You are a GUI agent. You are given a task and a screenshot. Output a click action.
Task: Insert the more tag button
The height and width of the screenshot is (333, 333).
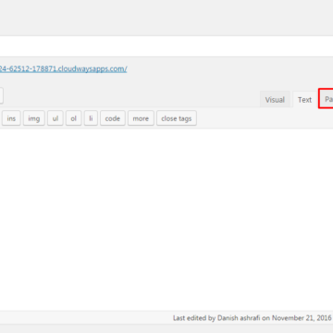tap(141, 118)
